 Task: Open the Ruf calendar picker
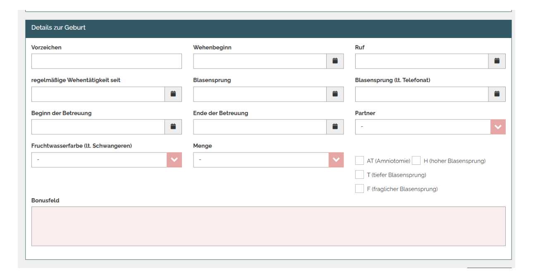(x=497, y=61)
